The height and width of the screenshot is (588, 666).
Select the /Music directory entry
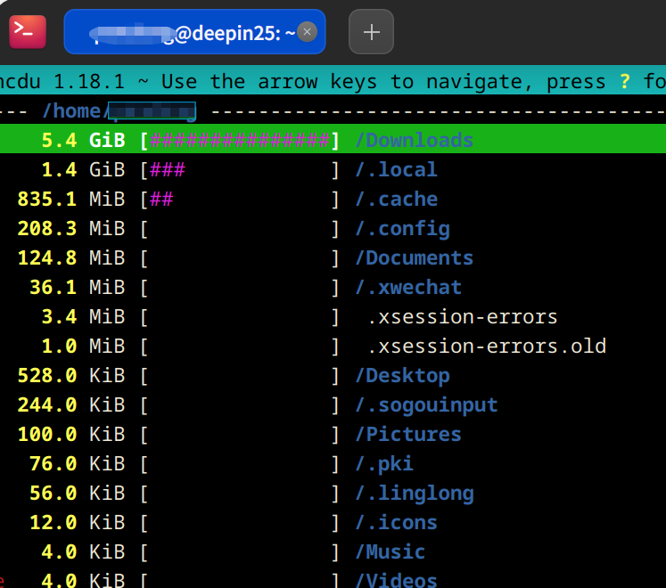(390, 551)
